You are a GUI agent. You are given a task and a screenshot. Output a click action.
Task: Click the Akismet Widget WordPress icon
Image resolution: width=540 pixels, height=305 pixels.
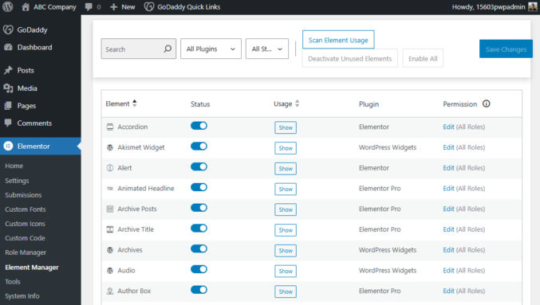110,147
